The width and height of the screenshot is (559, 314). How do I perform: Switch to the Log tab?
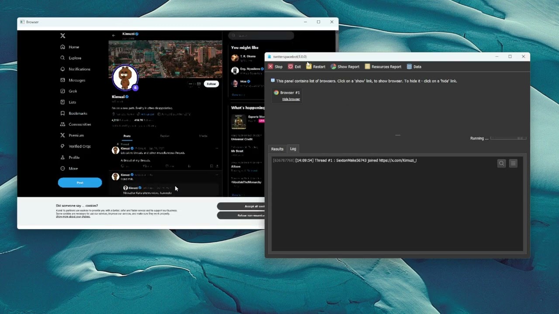click(293, 149)
